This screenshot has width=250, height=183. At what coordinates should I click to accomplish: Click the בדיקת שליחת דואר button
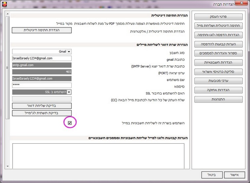pyautogui.click(x=42, y=106)
